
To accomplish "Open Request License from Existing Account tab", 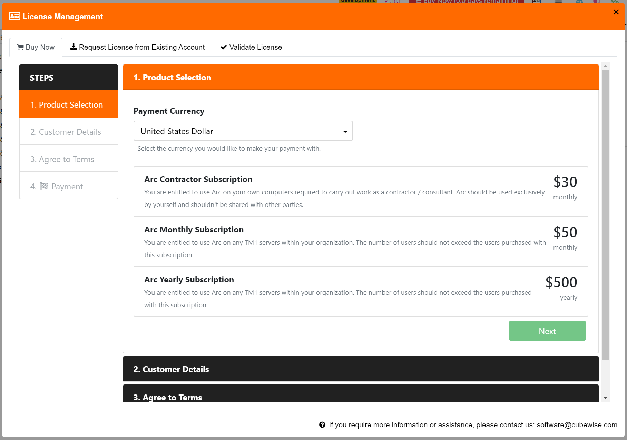I will pyautogui.click(x=137, y=47).
